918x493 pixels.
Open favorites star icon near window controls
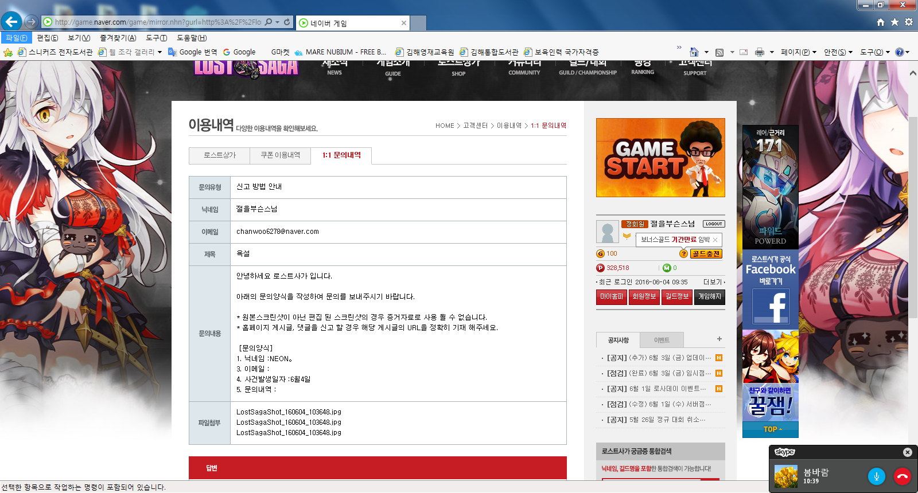coord(894,22)
